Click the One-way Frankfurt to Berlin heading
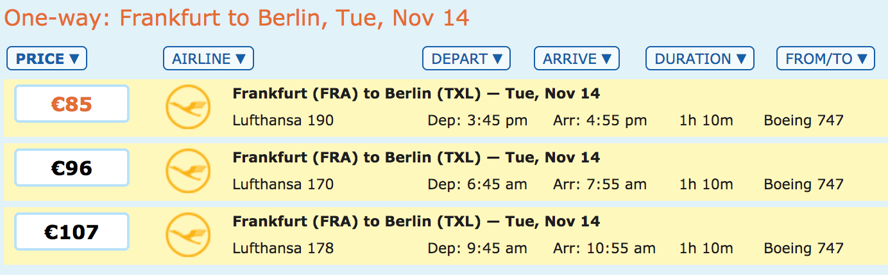The height and width of the screenshot is (275, 888). (x=237, y=18)
